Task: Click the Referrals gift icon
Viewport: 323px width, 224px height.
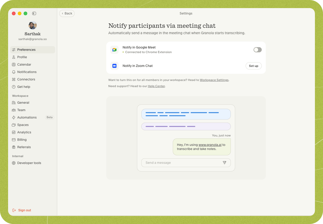Action: coord(14,147)
